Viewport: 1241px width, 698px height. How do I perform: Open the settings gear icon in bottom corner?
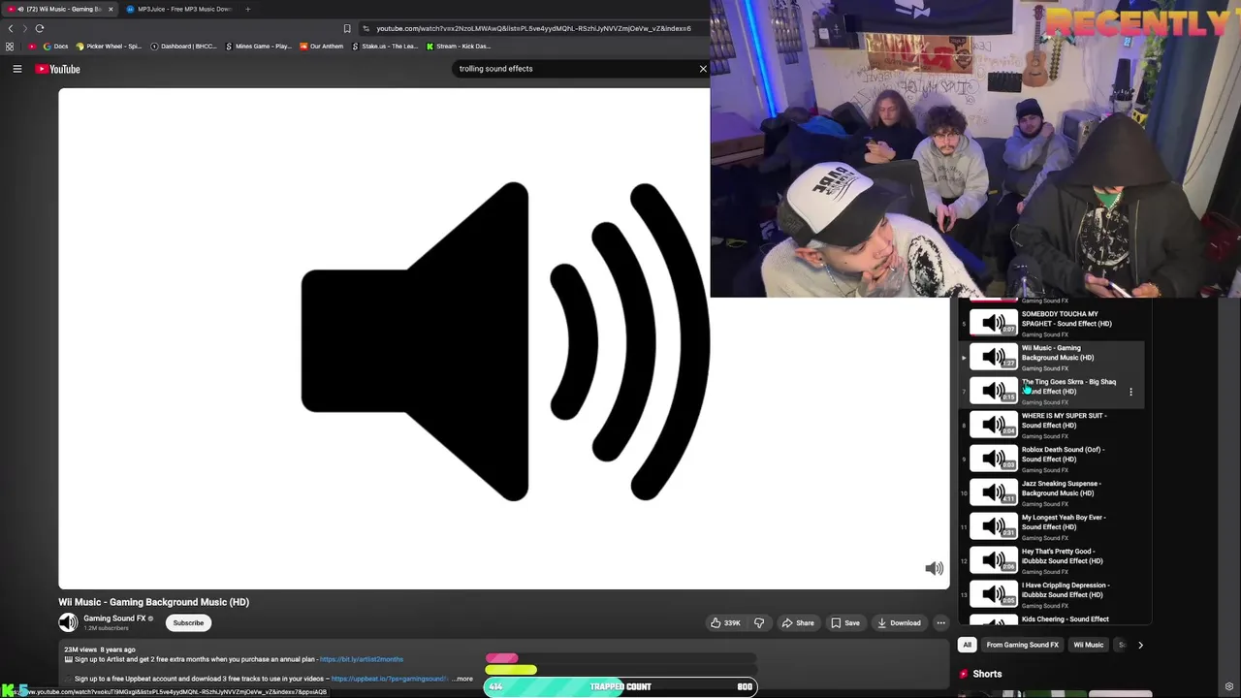1229,687
